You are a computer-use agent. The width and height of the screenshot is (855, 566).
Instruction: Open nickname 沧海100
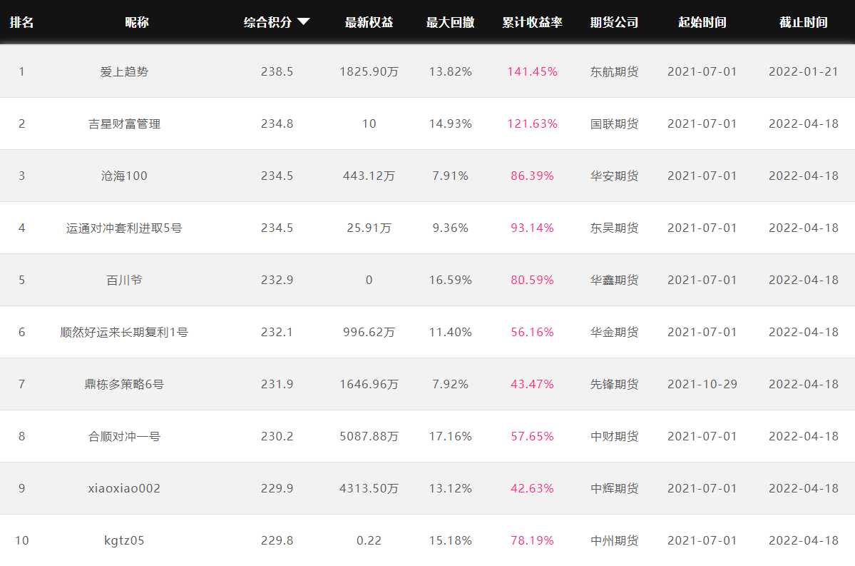click(124, 176)
